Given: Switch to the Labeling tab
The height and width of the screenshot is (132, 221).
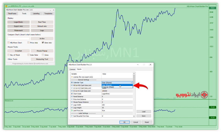Looking at the screenshot, I should tap(36, 13).
